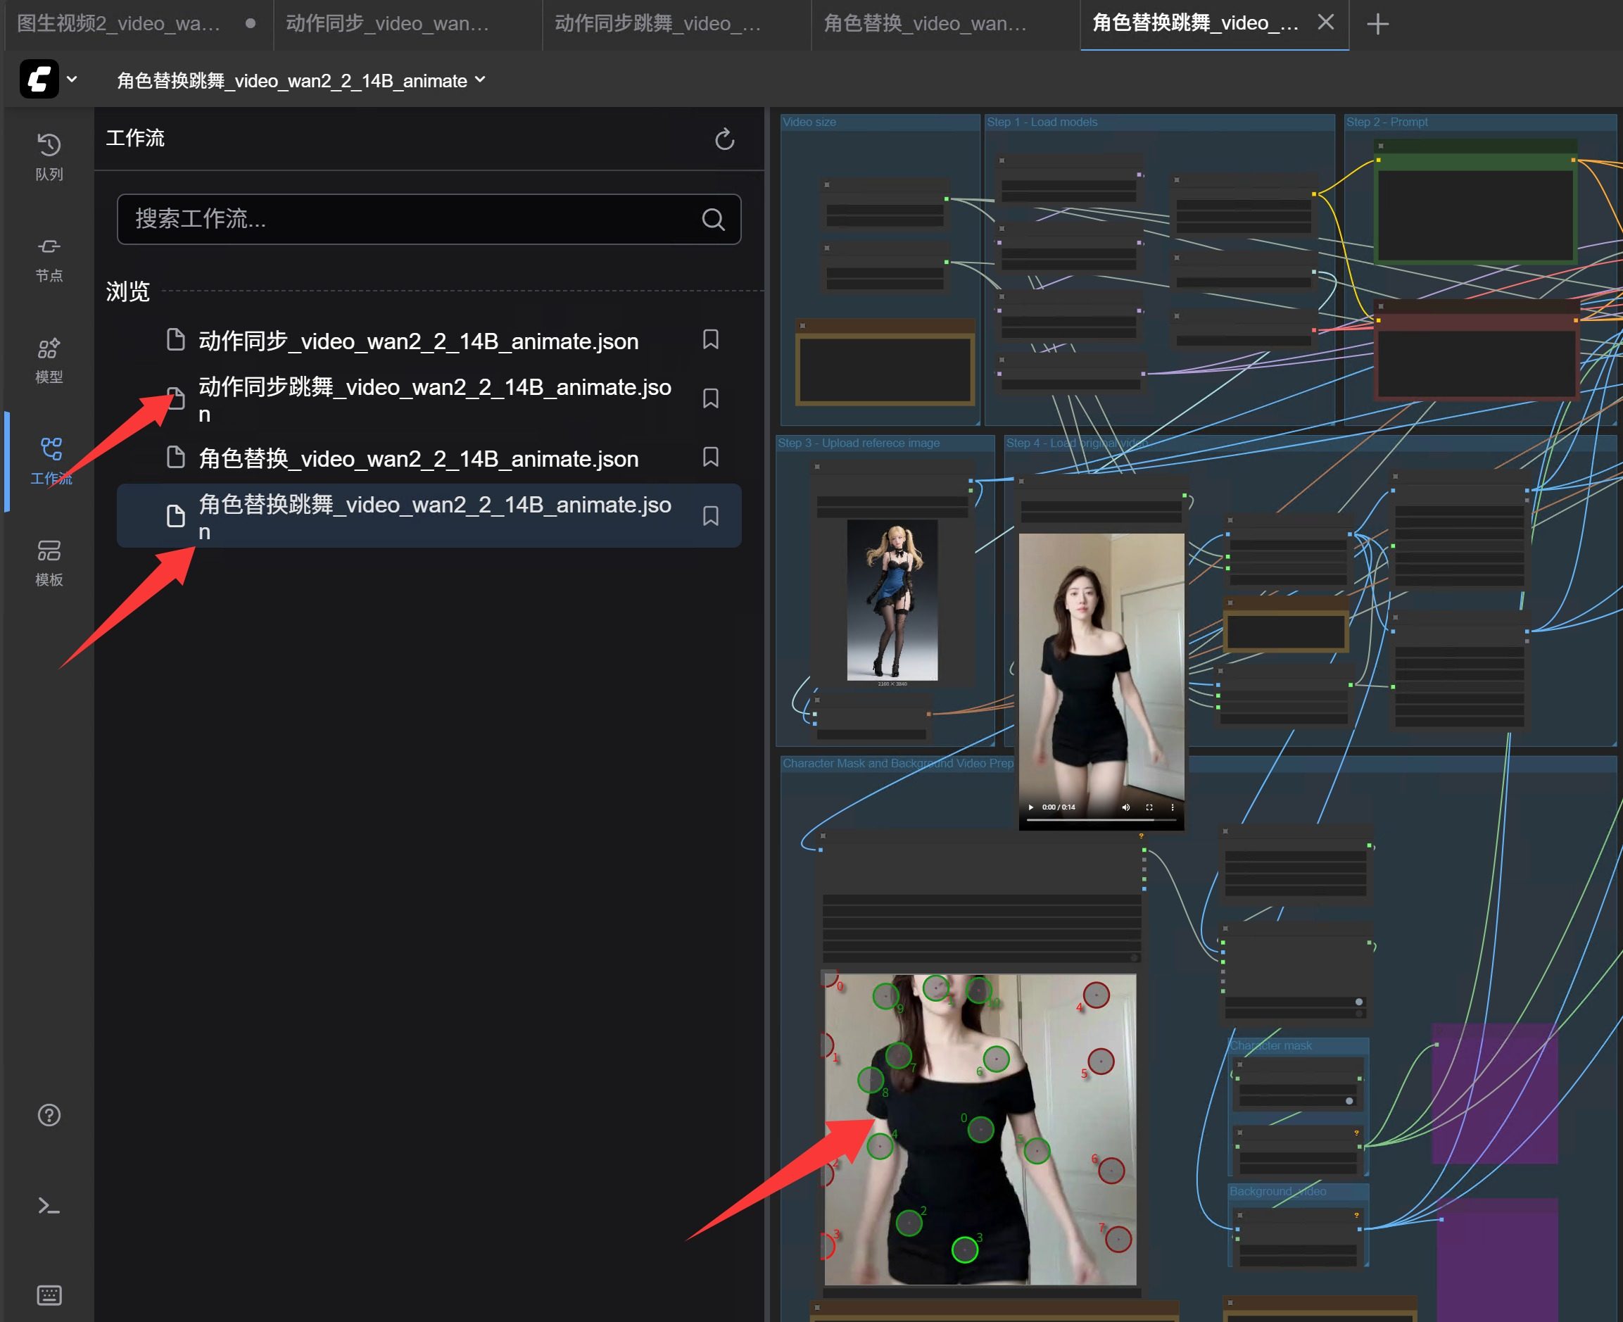
Task: Open the Templates (模板) sidebar panel
Action: 49,562
